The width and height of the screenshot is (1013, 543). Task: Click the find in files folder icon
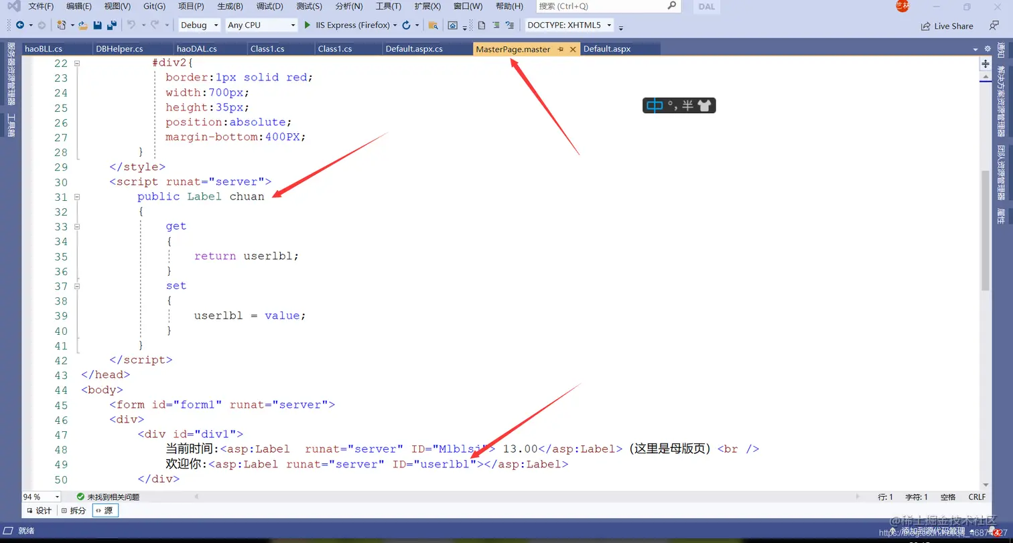tap(433, 25)
